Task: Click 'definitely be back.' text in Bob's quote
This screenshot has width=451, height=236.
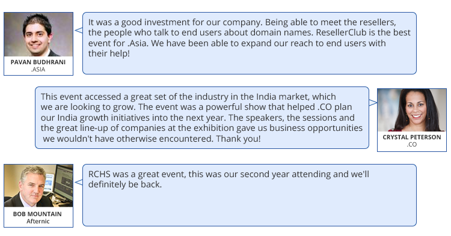Action: point(125,184)
